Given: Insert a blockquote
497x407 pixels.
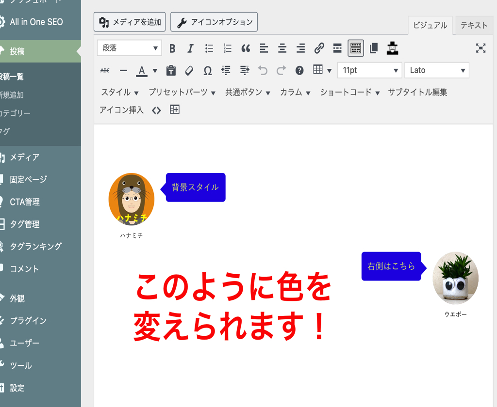Looking at the screenshot, I should [246, 48].
